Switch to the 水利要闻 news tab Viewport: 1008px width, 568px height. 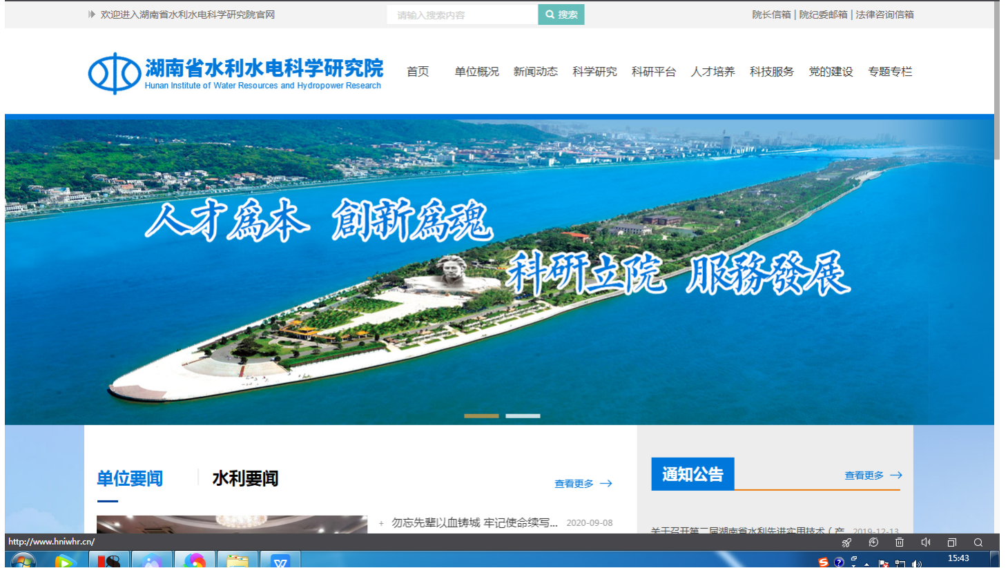click(x=245, y=478)
